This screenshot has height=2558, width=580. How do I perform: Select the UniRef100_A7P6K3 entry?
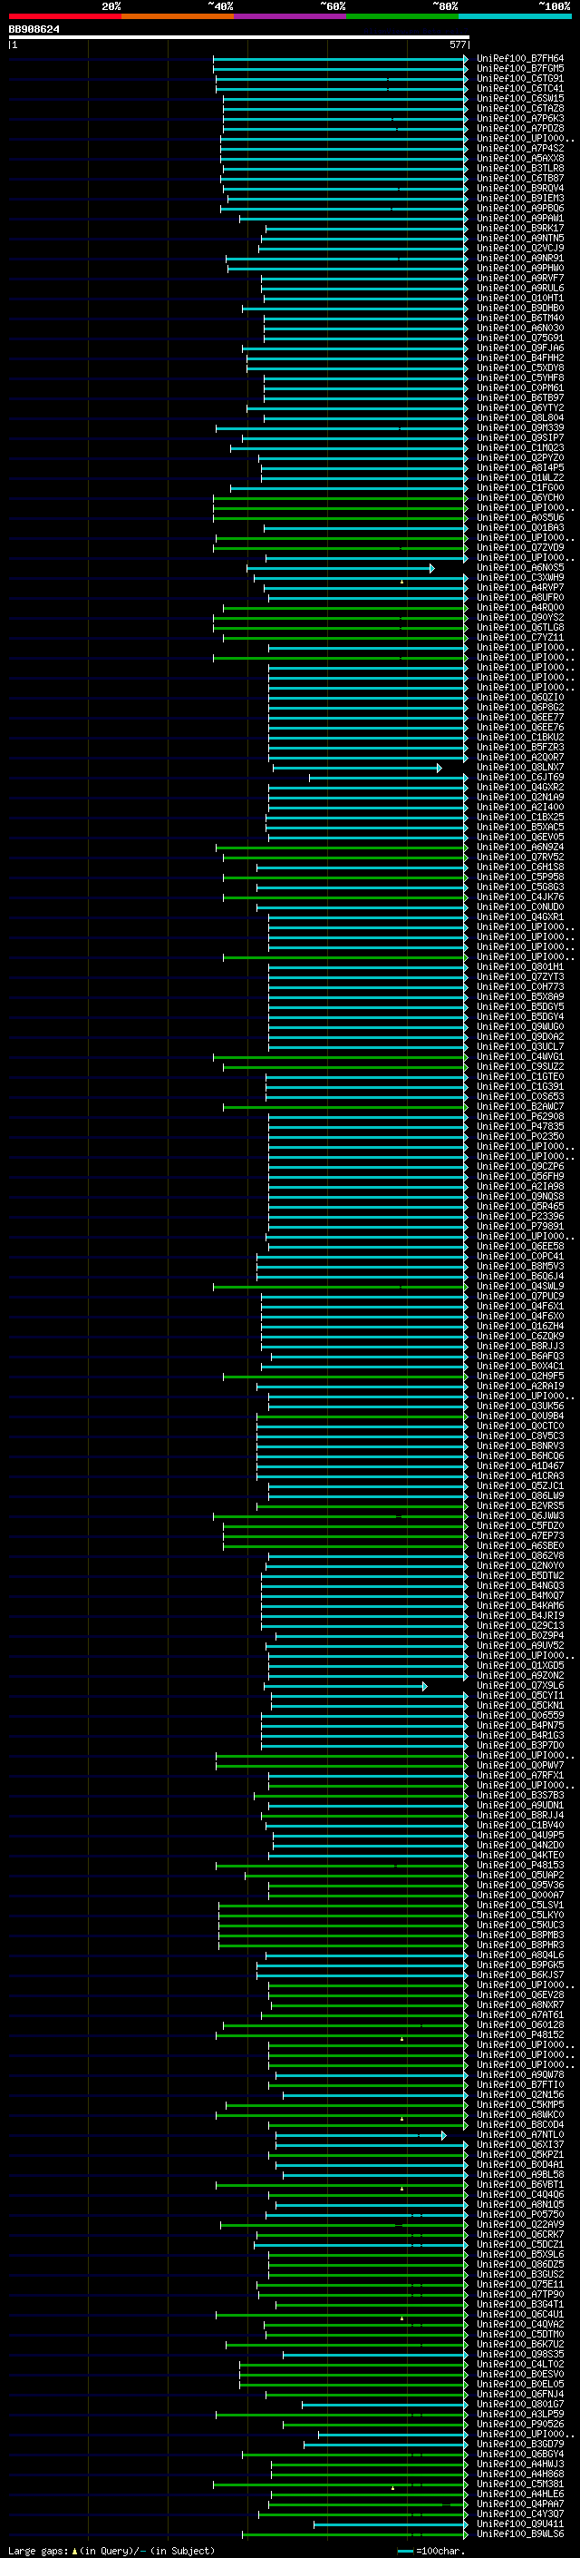tap(519, 118)
